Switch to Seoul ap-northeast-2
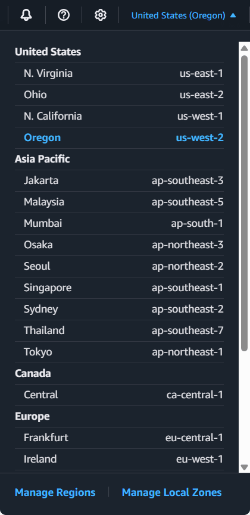This screenshot has width=250, height=515. 119,266
